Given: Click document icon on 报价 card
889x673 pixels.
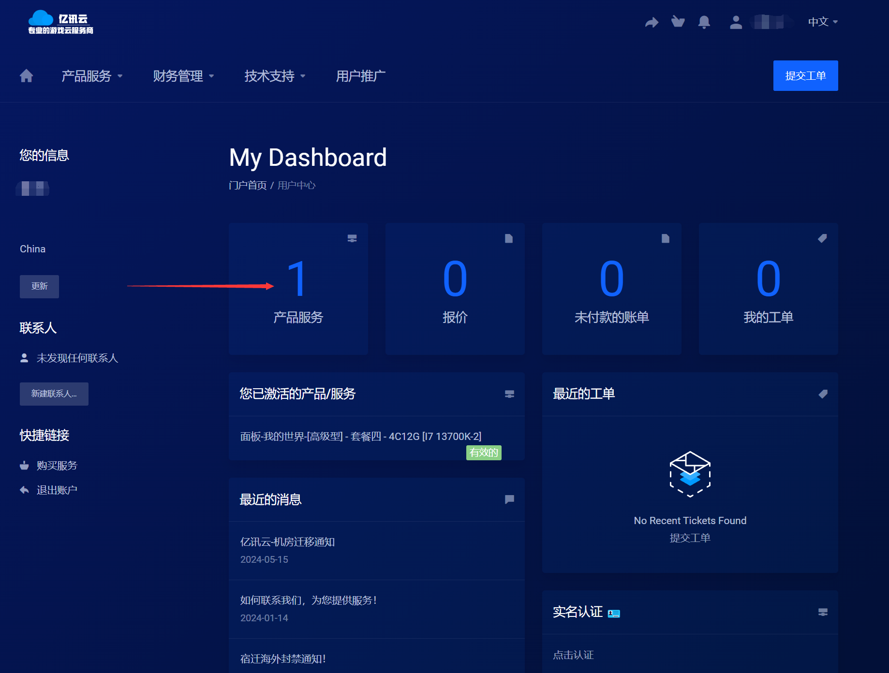Looking at the screenshot, I should [509, 238].
